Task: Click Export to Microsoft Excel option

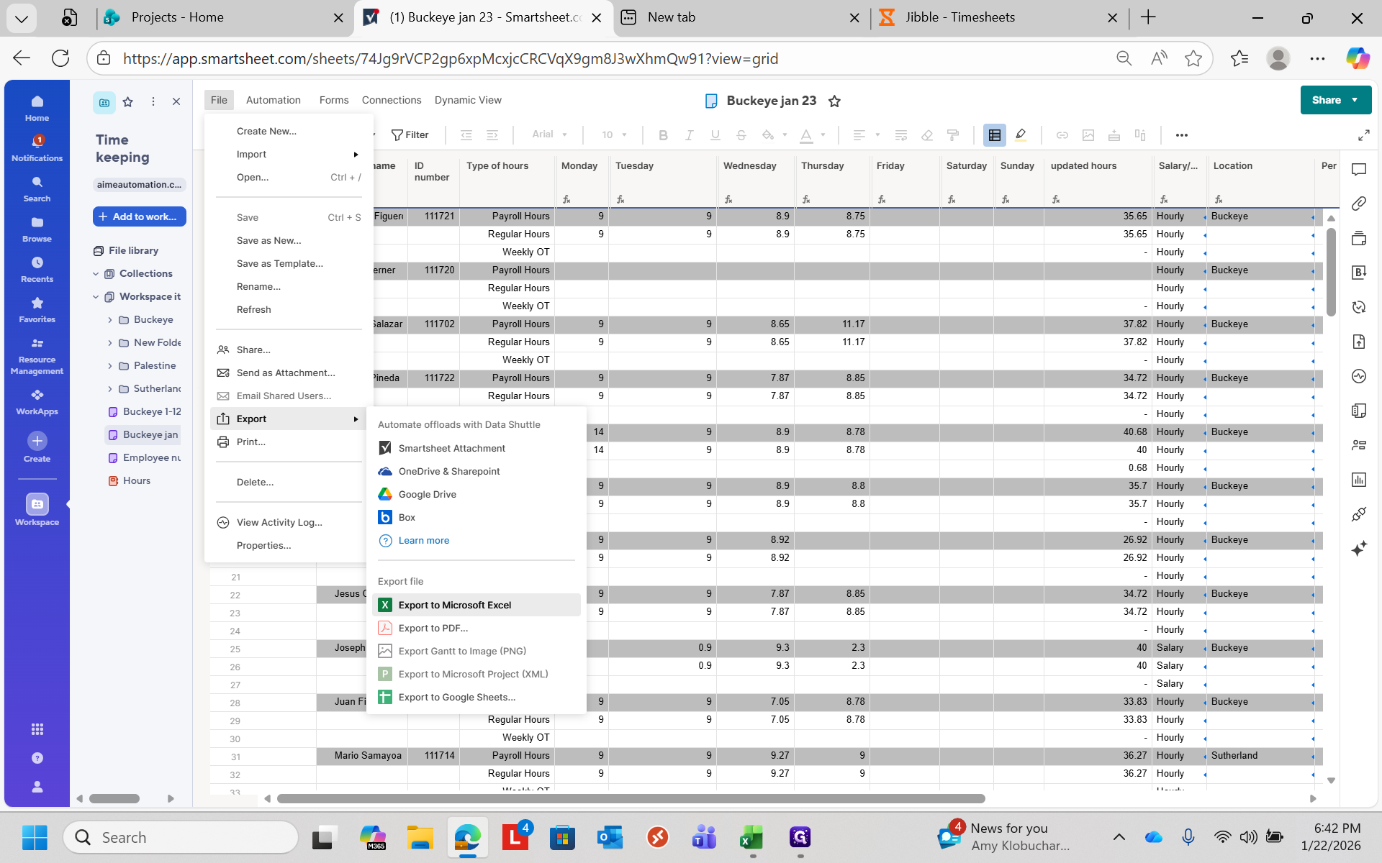Action: [x=454, y=605]
